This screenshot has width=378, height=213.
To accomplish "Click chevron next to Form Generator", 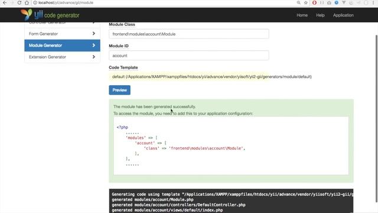I will (x=94, y=34).
